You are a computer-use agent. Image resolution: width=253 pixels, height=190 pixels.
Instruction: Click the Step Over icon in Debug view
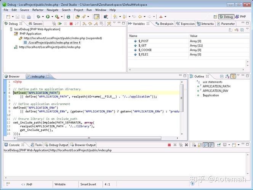[90, 24]
